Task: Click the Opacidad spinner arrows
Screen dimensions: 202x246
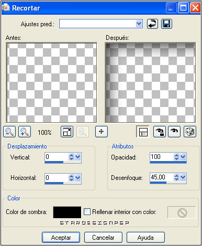Action: tap(177, 157)
